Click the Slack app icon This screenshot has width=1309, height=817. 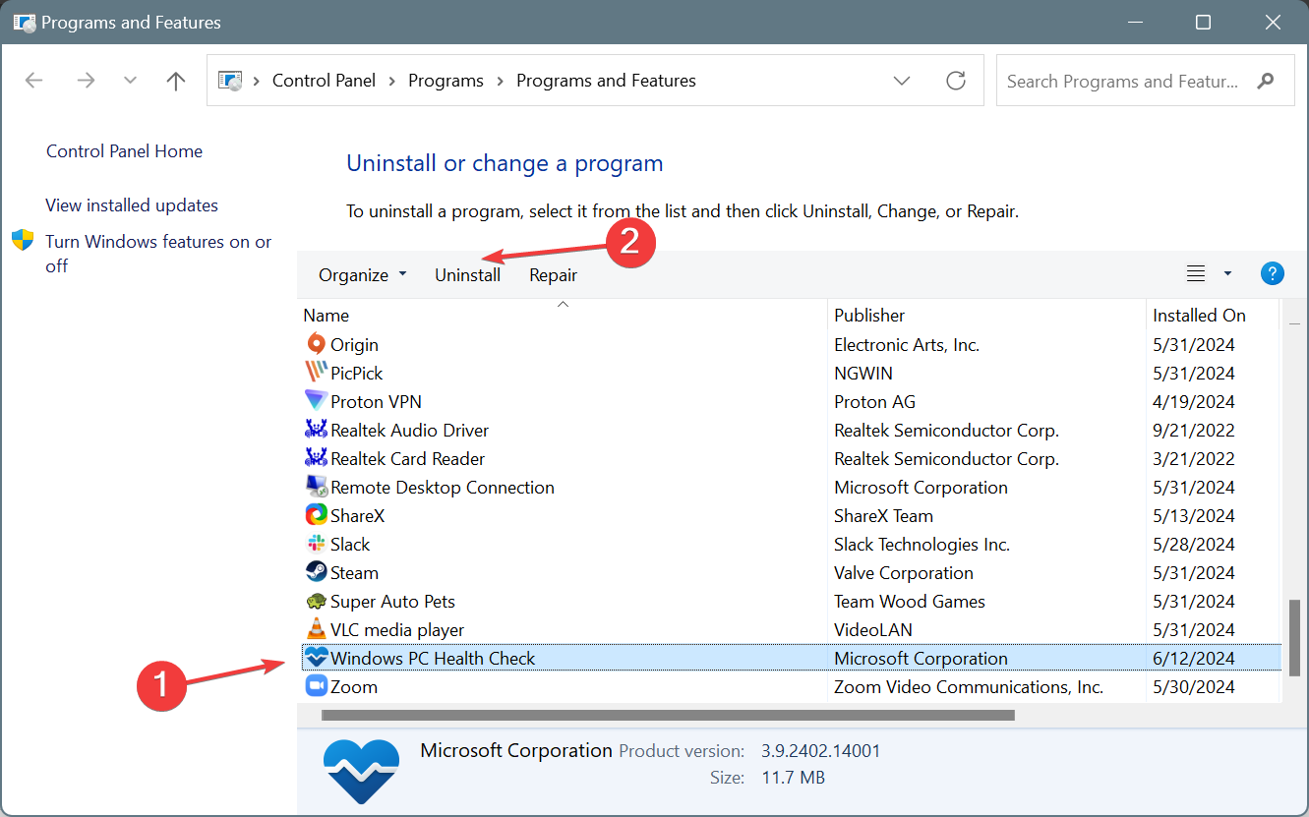[316, 544]
